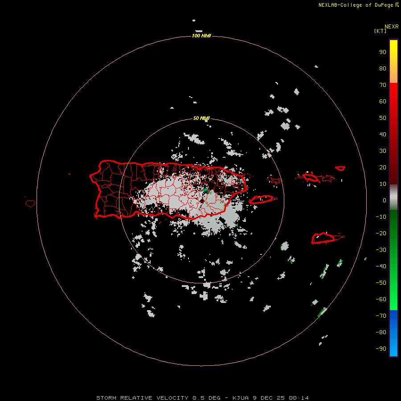Click the 70 value on the velocity scale
The image size is (401, 401).
(x=383, y=85)
